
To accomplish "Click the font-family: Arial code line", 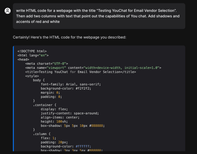I will pos(71,84).
